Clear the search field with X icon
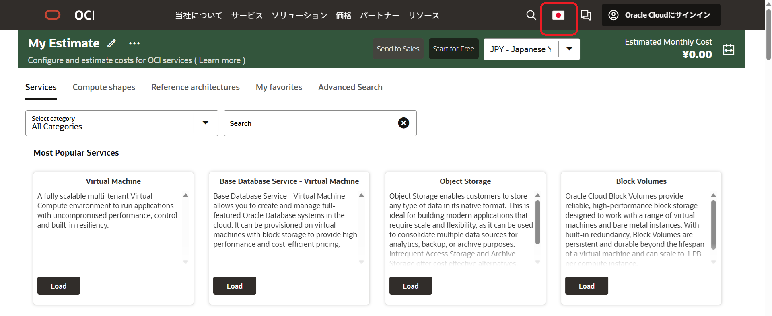This screenshot has width=772, height=316. pos(403,123)
